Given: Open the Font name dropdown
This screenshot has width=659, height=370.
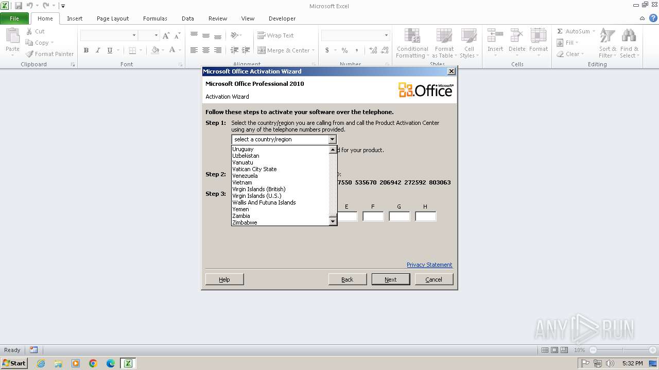Looking at the screenshot, I should (134, 35).
